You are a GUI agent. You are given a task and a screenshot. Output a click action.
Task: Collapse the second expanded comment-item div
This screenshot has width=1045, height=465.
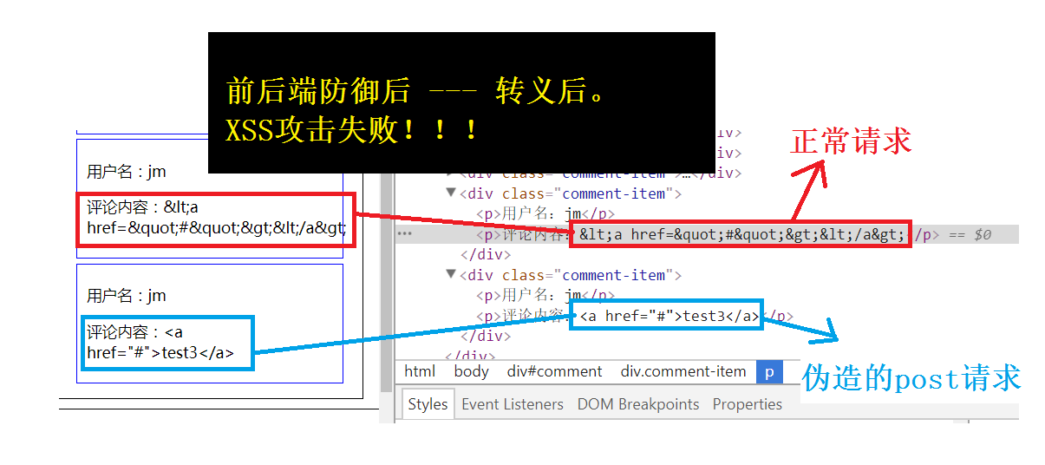(x=450, y=275)
